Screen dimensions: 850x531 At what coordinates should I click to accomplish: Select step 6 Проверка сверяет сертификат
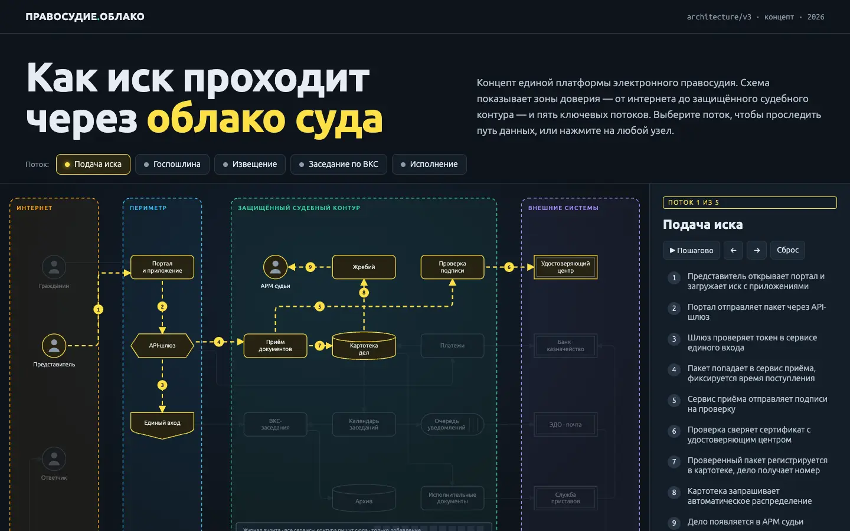click(x=750, y=435)
